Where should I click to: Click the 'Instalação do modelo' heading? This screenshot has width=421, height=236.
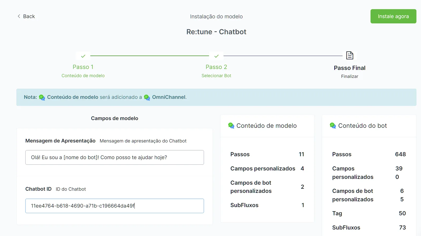(x=216, y=17)
